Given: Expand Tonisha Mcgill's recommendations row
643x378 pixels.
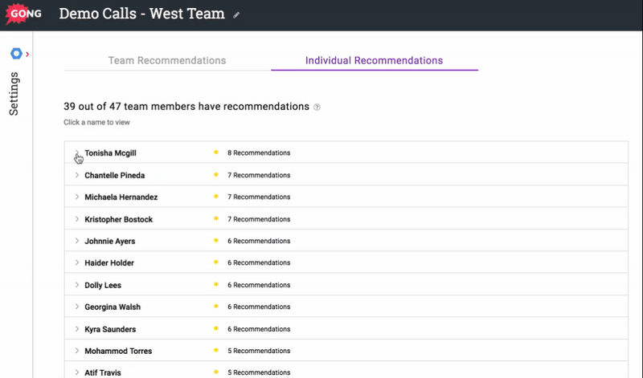Looking at the screenshot, I should [76, 152].
